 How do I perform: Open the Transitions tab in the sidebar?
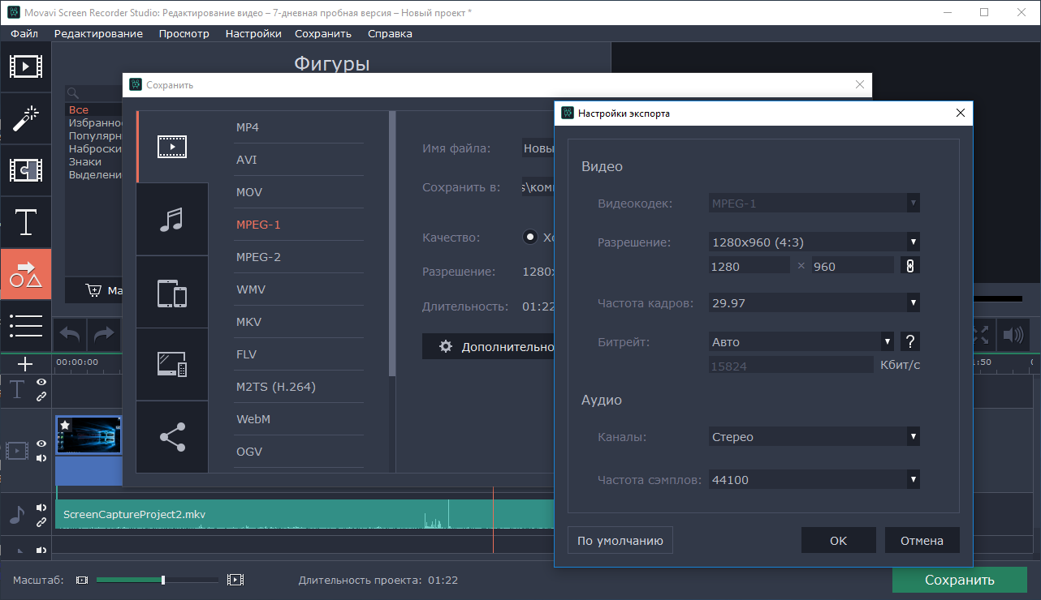(x=25, y=170)
